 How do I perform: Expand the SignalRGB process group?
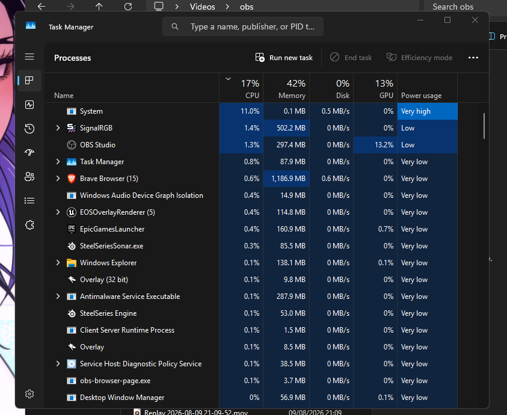click(x=58, y=128)
